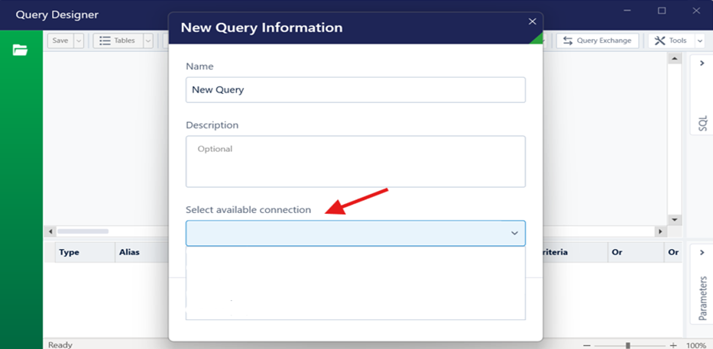This screenshot has width=713, height=349.
Task: Open the Parameters vertical tab
Action: click(x=702, y=298)
